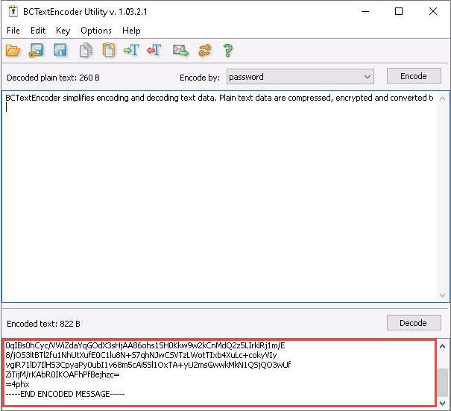This screenshot has width=451, height=411.
Task: Click the save with key icon
Action: point(37,51)
